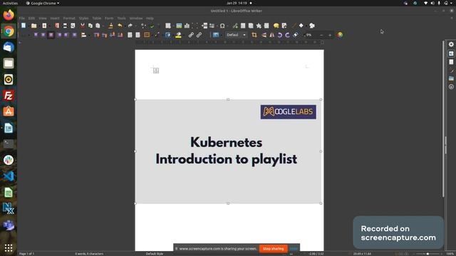Click the word and character count status field
The height and width of the screenshot is (256, 456).
point(89,254)
